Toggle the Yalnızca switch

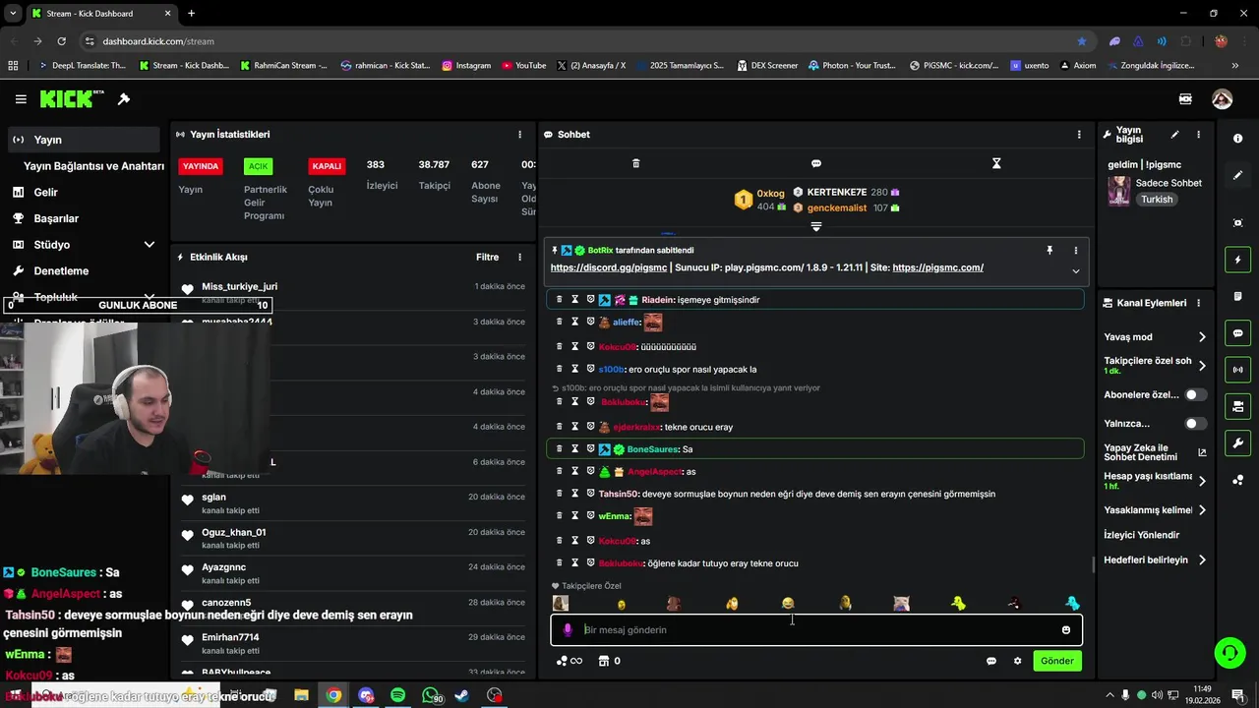1196,424
